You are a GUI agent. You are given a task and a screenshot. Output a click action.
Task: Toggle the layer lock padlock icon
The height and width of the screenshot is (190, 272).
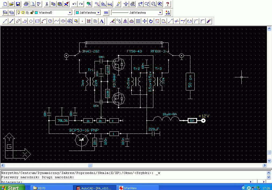tap(32, 13)
